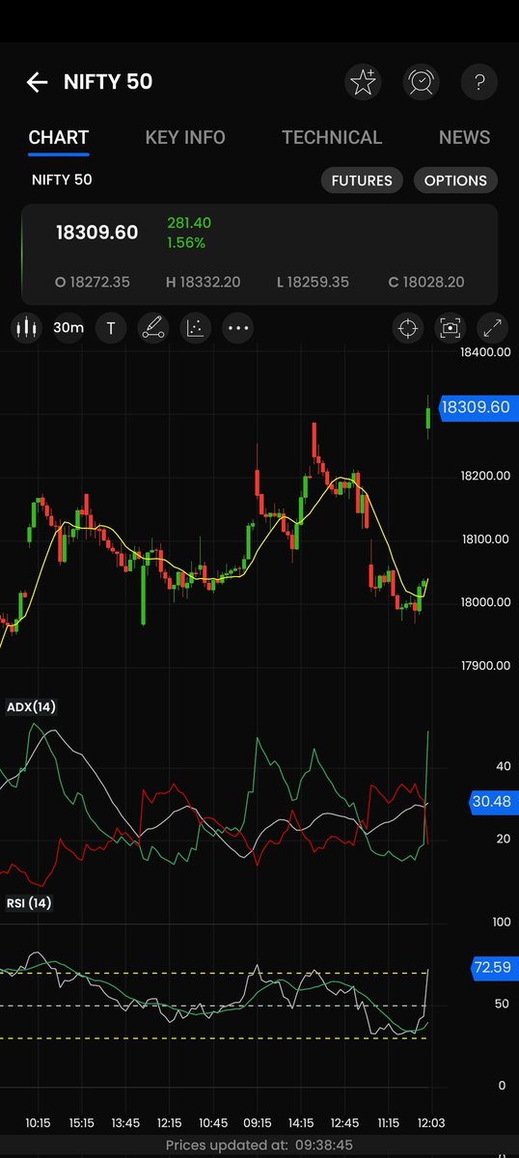Image resolution: width=519 pixels, height=1158 pixels.
Task: Open FUTURES for NIFTY 50
Action: 362,180
